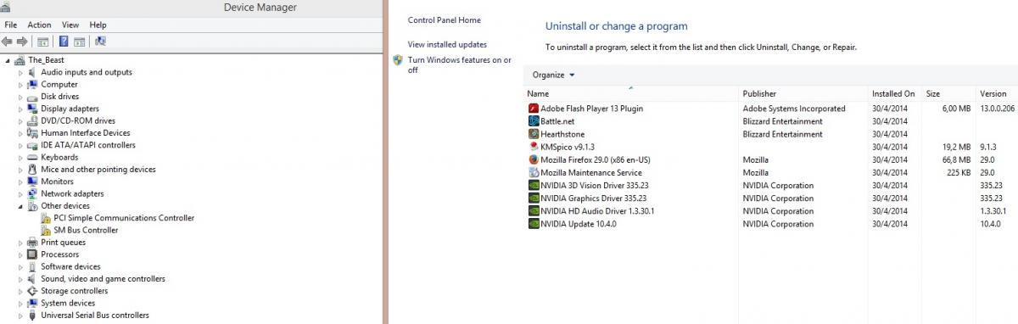
Task: Expand the IDE ATA/ATAPI controllers node
Action: pos(21,145)
